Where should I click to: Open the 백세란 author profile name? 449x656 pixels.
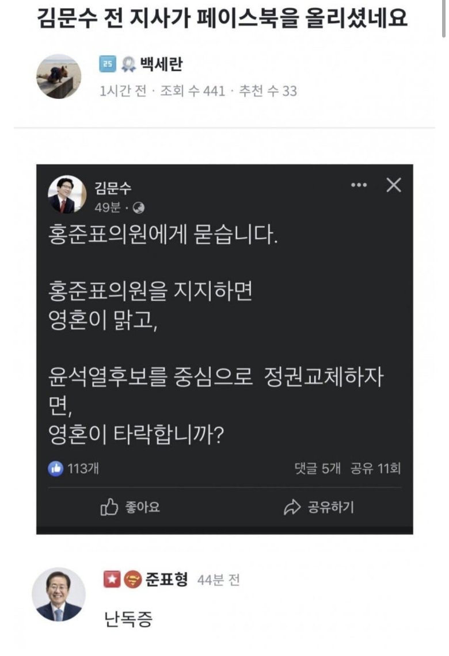[161, 65]
